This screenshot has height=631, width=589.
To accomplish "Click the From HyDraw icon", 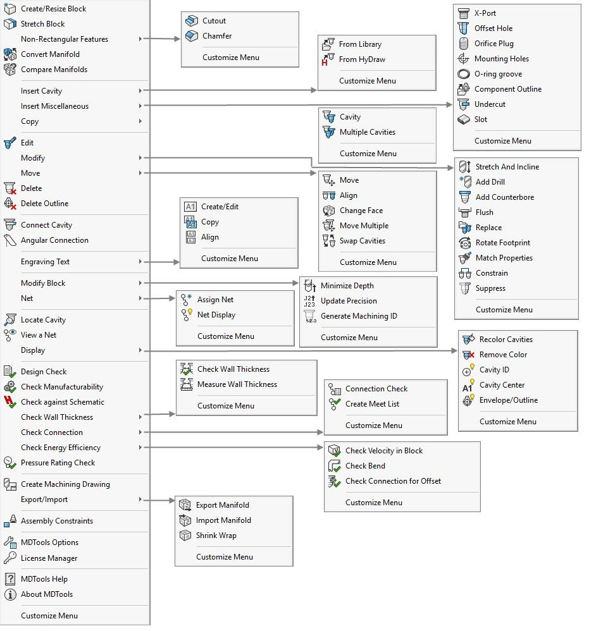I will 328,59.
